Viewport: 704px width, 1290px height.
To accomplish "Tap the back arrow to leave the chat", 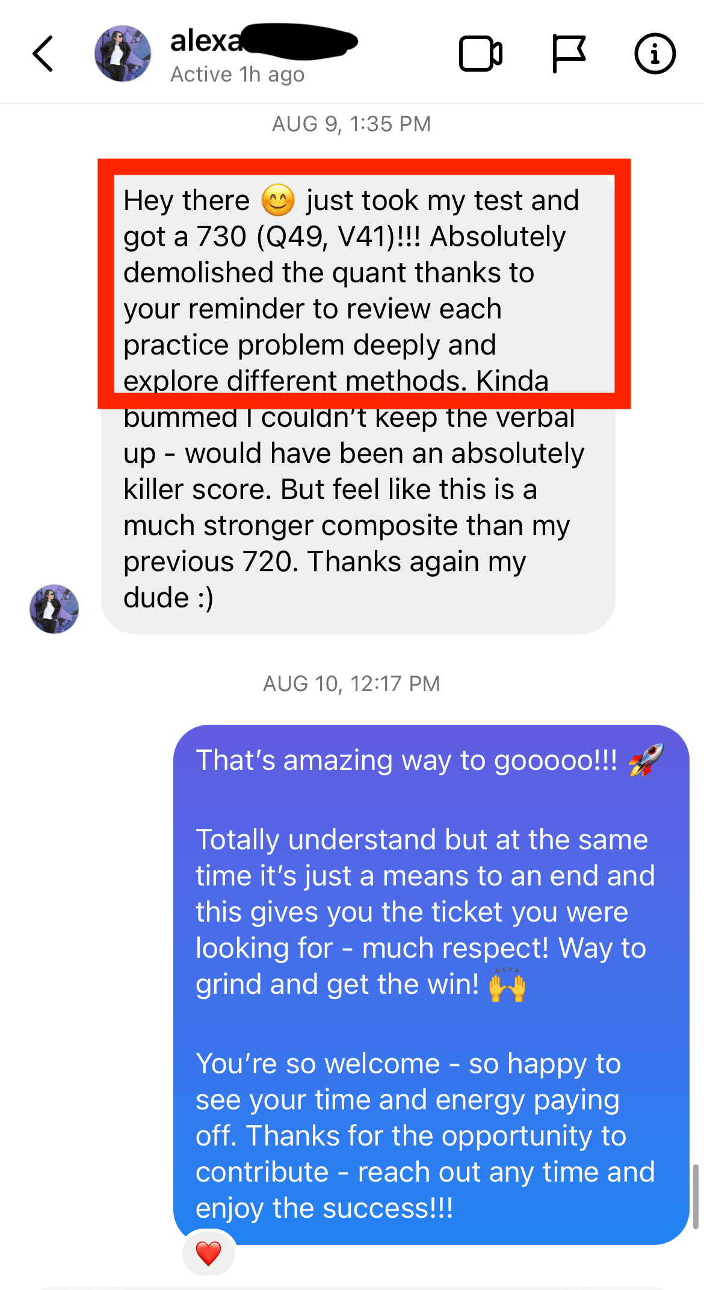I will tap(43, 54).
